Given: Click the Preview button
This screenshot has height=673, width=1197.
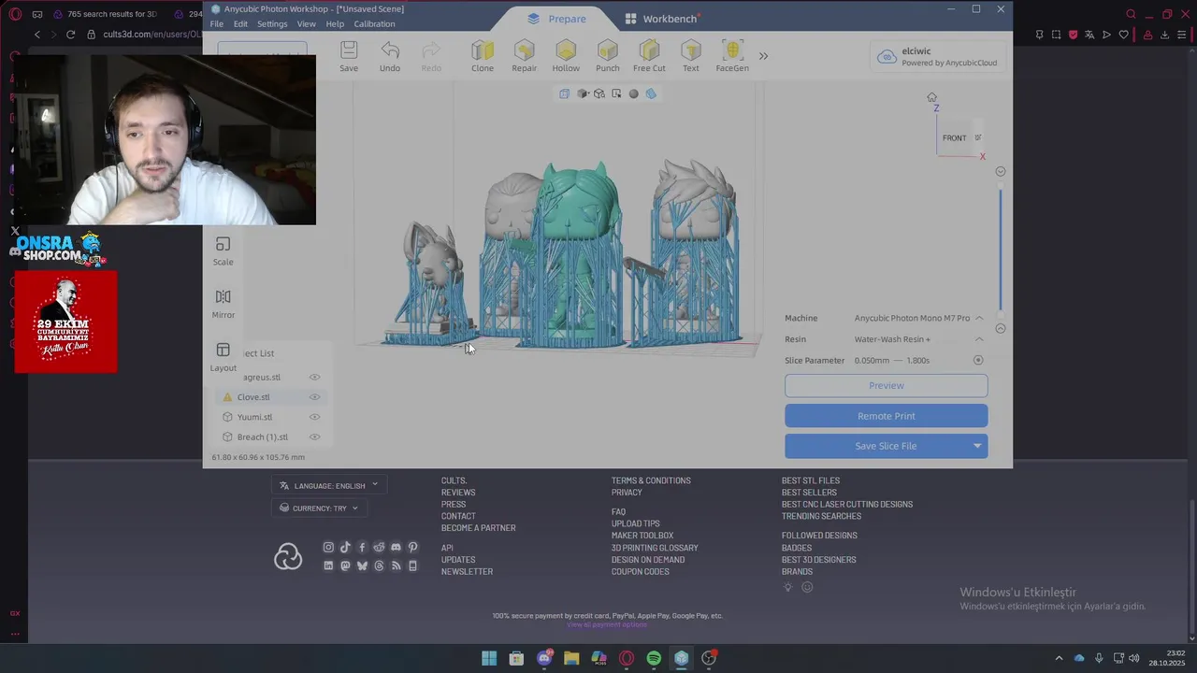Looking at the screenshot, I should tap(886, 385).
